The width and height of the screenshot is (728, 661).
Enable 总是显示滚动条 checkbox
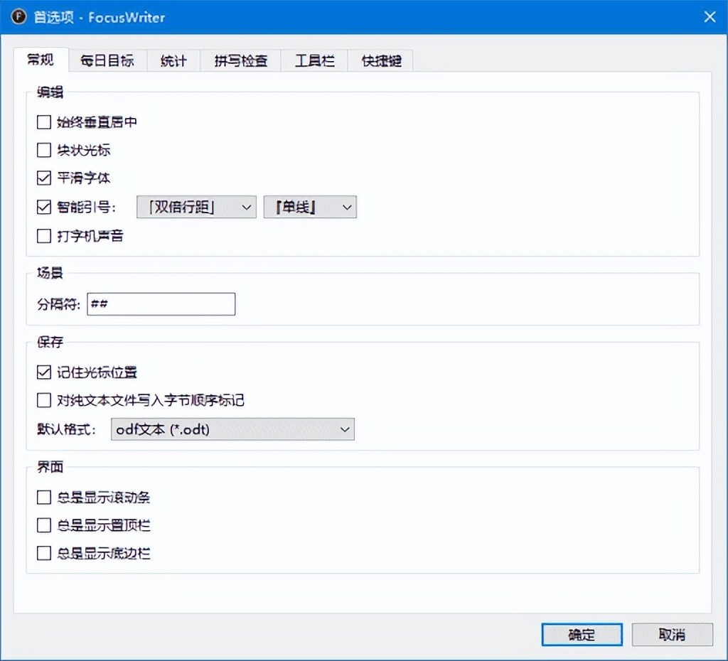pyautogui.click(x=43, y=498)
